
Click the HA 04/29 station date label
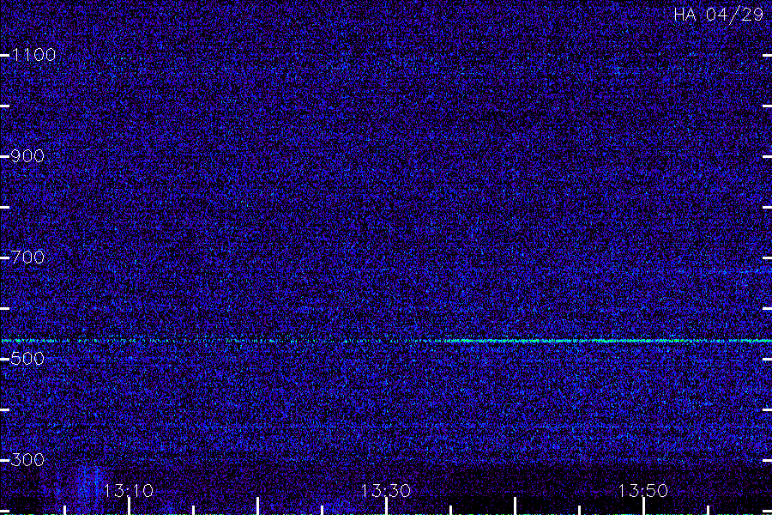click(x=718, y=15)
